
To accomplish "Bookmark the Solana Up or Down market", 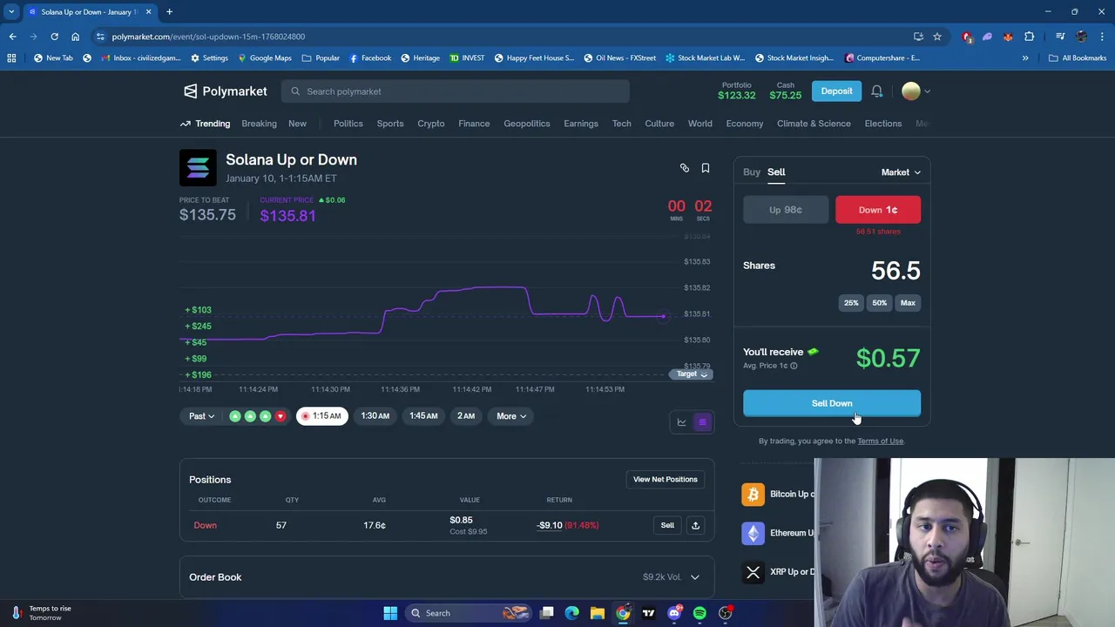I will [x=706, y=168].
